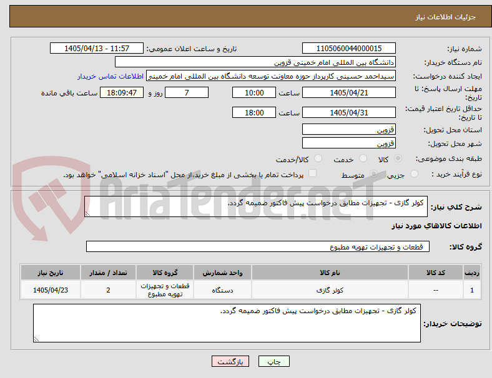
Task: Click the general need description textarea
Action: (256, 206)
